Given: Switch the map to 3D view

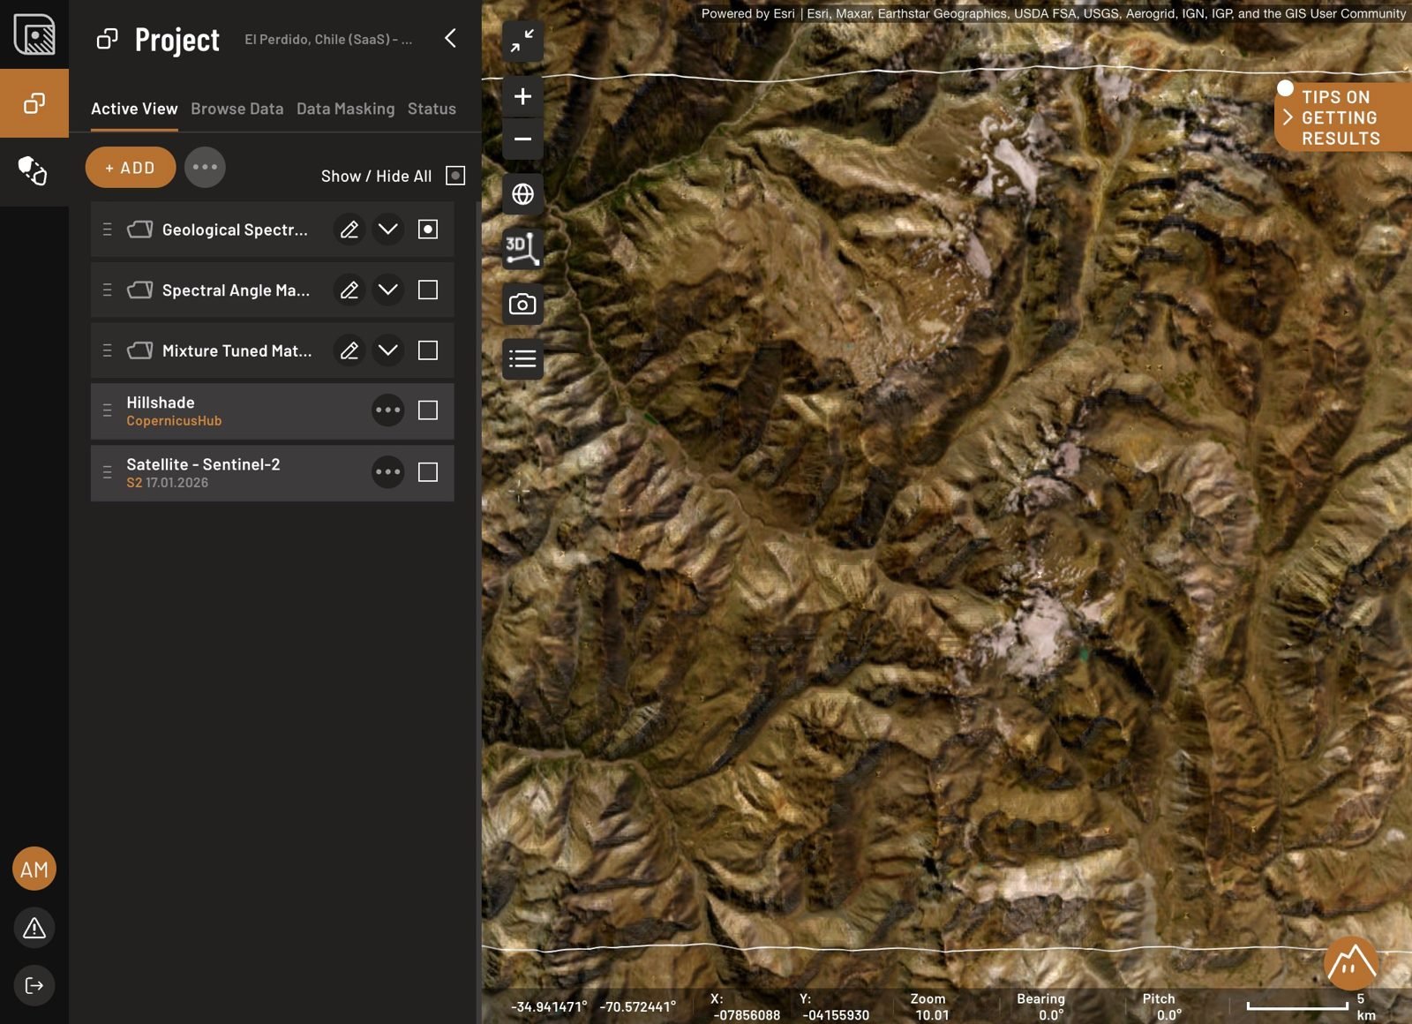Looking at the screenshot, I should 522,248.
